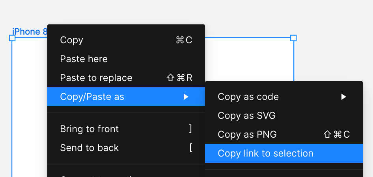
Task: Expand the Copy/Paste as submenu arrow
Action: pos(186,97)
